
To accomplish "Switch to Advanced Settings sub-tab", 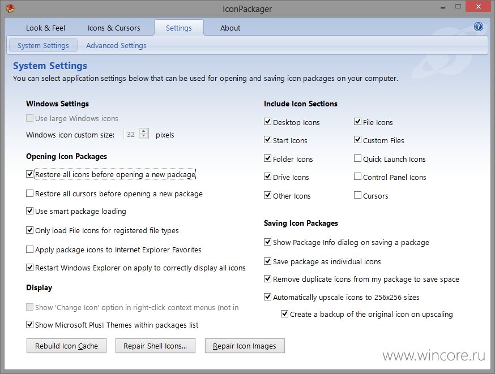I will click(116, 45).
